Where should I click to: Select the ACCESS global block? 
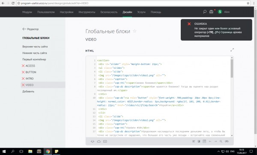(x=30, y=66)
